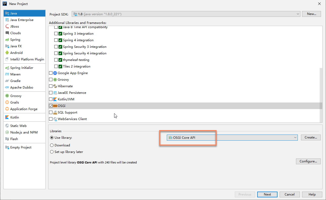The width and height of the screenshot is (326, 200).
Task: Enable Spring 4 integration checkbox
Action: (56, 40)
